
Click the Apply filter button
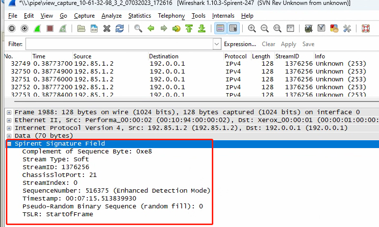(288, 44)
